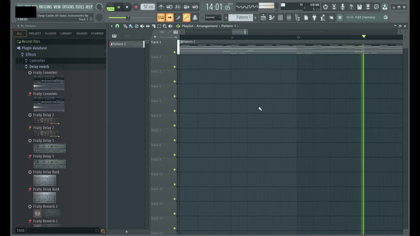
Task: Open the FILE menu
Action: pyautogui.click(x=20, y=7)
